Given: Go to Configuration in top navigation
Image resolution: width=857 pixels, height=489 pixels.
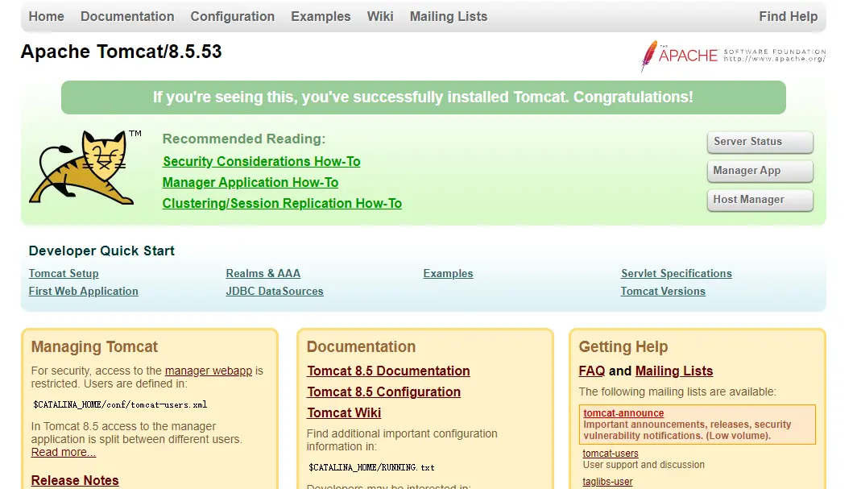Looking at the screenshot, I should click(x=232, y=16).
